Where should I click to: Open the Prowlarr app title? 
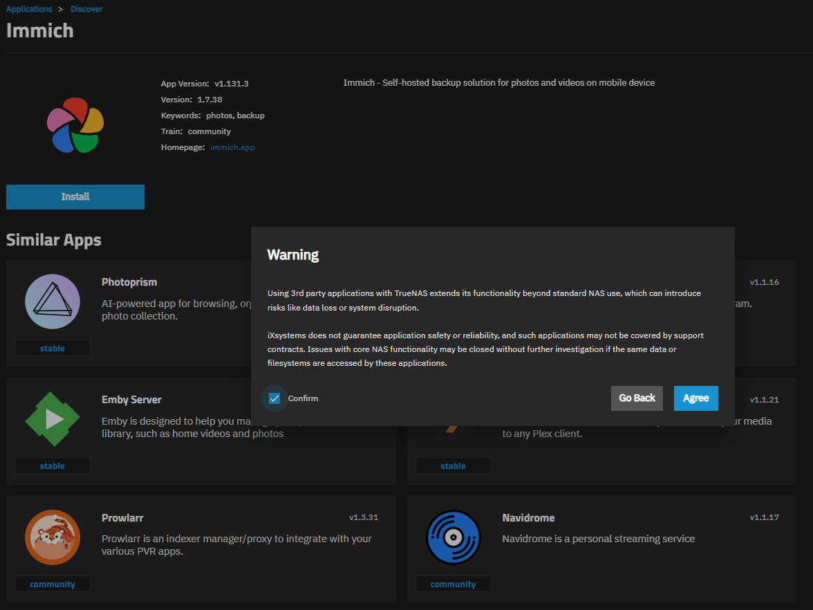pyautogui.click(x=122, y=518)
